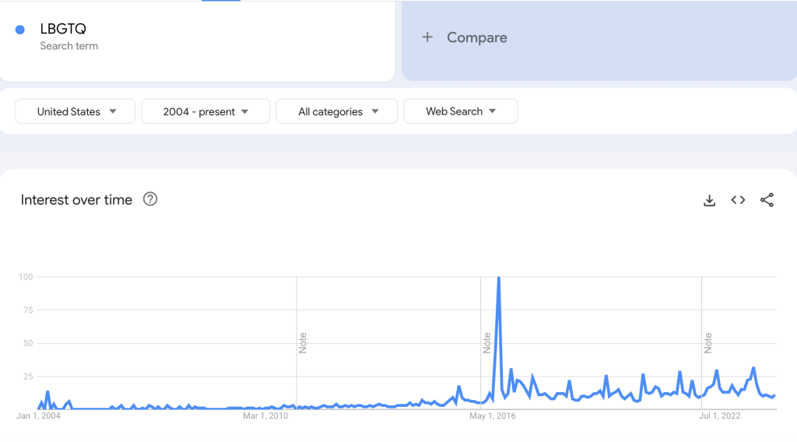797x442 pixels.
Task: Click the Note marker near Mar 2010
Action: pyautogui.click(x=302, y=342)
